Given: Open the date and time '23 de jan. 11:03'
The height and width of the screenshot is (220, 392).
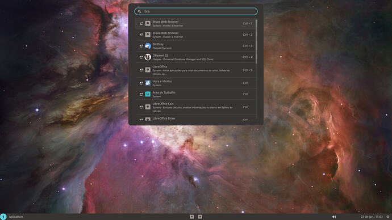Looking at the screenshot, I should tap(372, 217).
